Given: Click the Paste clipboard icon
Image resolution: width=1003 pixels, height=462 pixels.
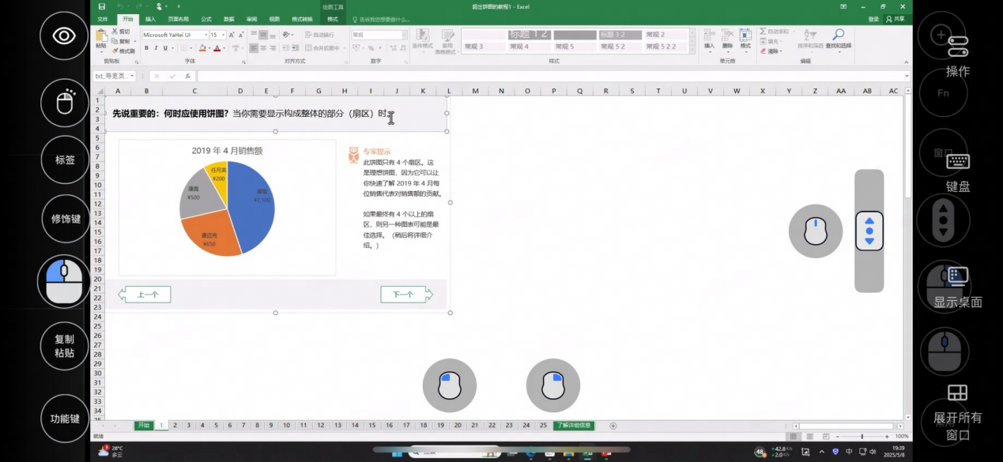Looking at the screenshot, I should (101, 37).
